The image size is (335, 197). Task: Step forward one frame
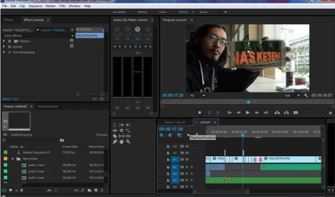257,113
